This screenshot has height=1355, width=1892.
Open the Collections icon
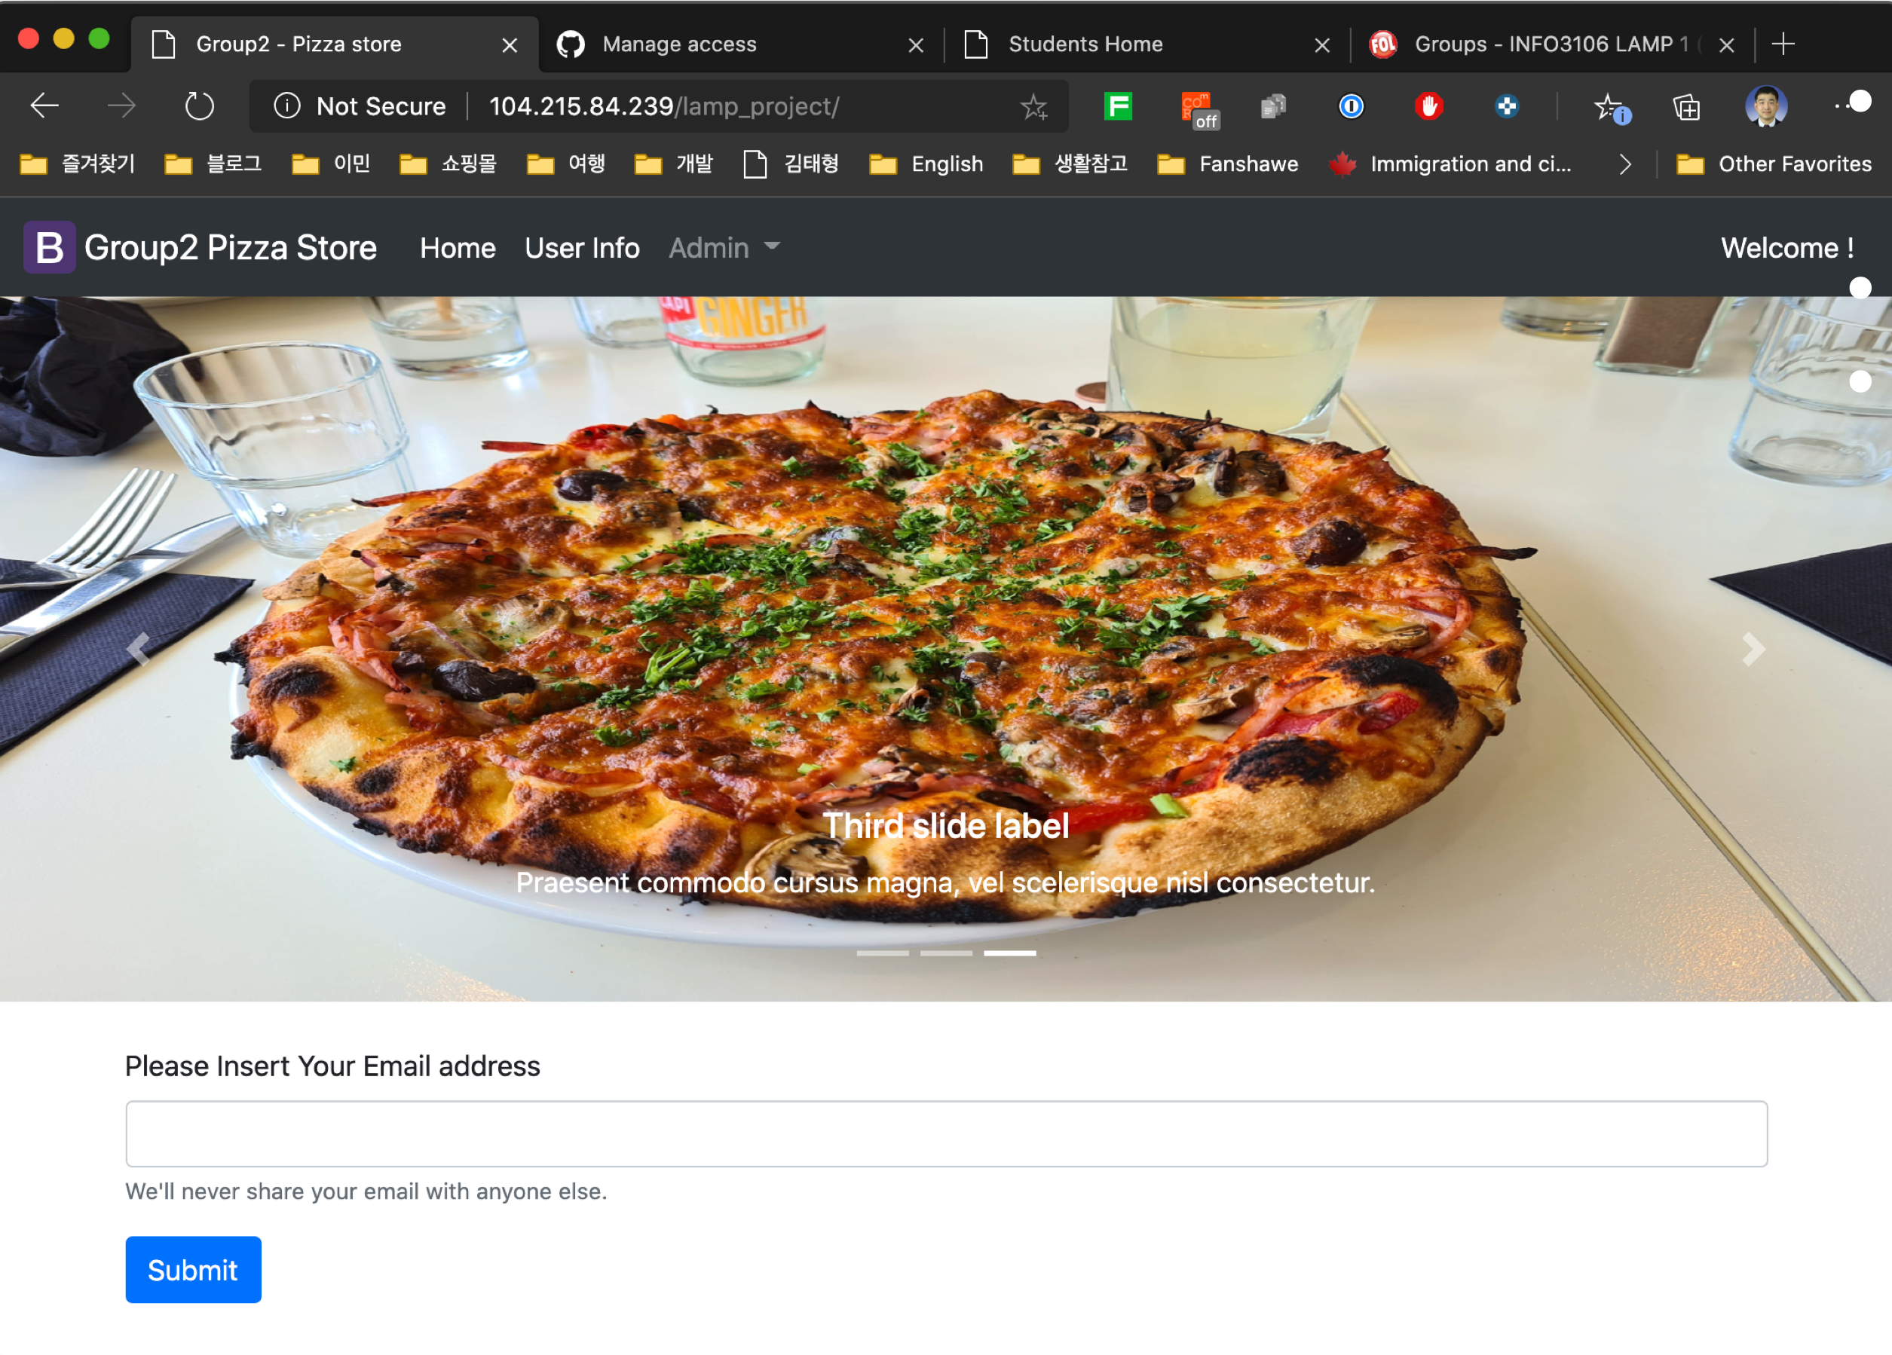(1687, 107)
